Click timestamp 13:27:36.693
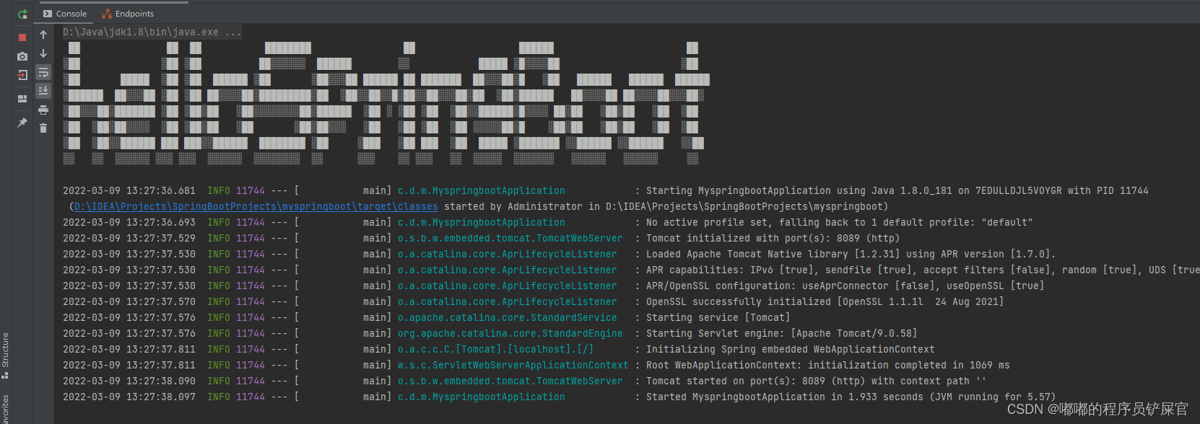 (160, 222)
